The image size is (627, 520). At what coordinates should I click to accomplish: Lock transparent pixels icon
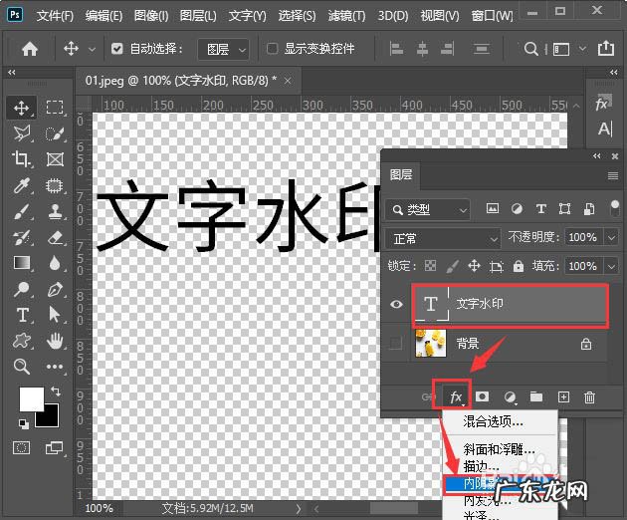pos(430,265)
